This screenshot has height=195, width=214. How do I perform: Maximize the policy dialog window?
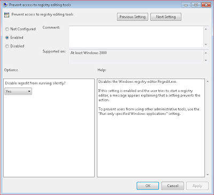196,5
